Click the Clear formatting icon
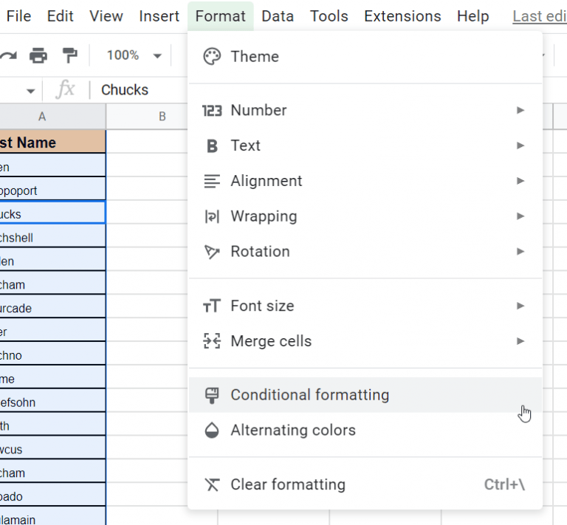The width and height of the screenshot is (567, 525). point(212,485)
